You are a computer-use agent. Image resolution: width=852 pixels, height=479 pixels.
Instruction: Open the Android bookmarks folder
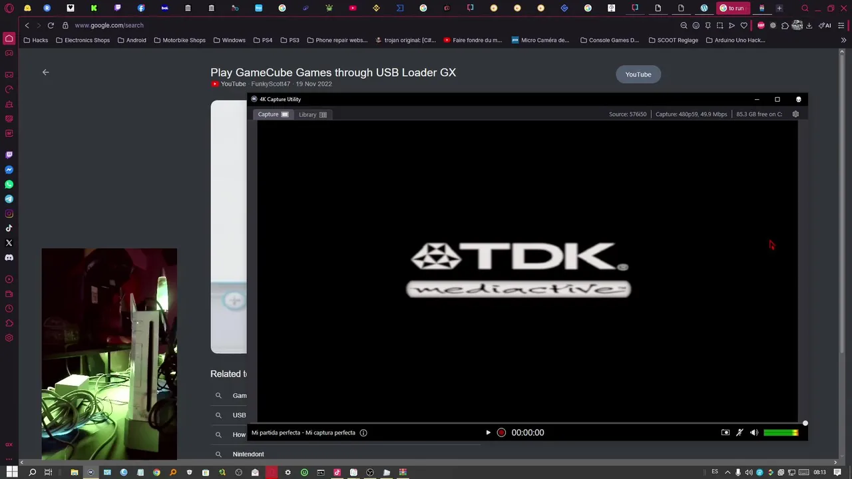pyautogui.click(x=132, y=40)
